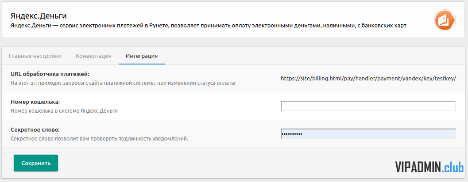This screenshot has height=182, width=468.
Task: Click the Номер кошелька: bold label
Action: (x=35, y=102)
